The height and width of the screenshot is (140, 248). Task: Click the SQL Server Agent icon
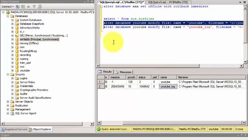12,113
